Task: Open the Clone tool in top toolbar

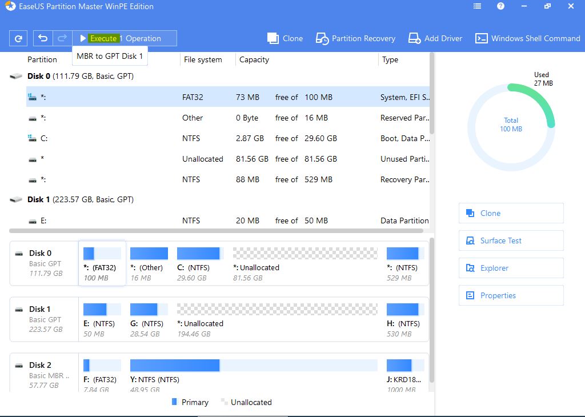Action: [285, 38]
